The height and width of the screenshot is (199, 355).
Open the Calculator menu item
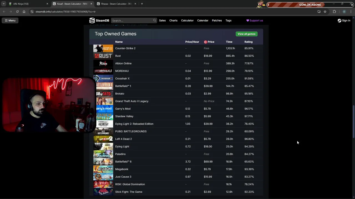[187, 20]
